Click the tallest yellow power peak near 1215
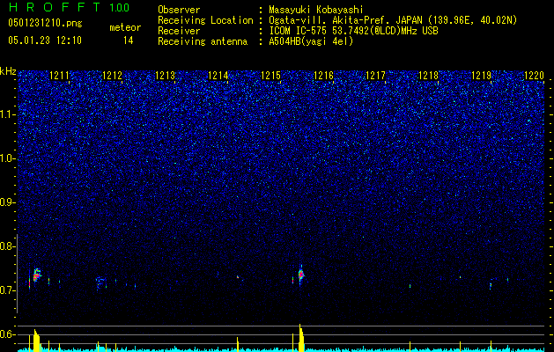554x352 pixels. [301, 338]
